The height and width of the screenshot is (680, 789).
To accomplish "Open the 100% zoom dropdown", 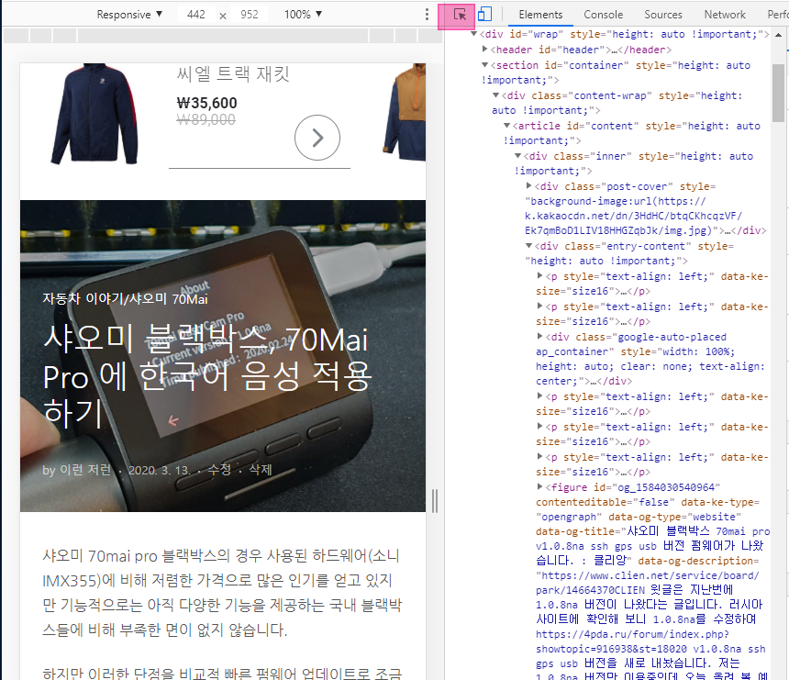I will pyautogui.click(x=303, y=14).
